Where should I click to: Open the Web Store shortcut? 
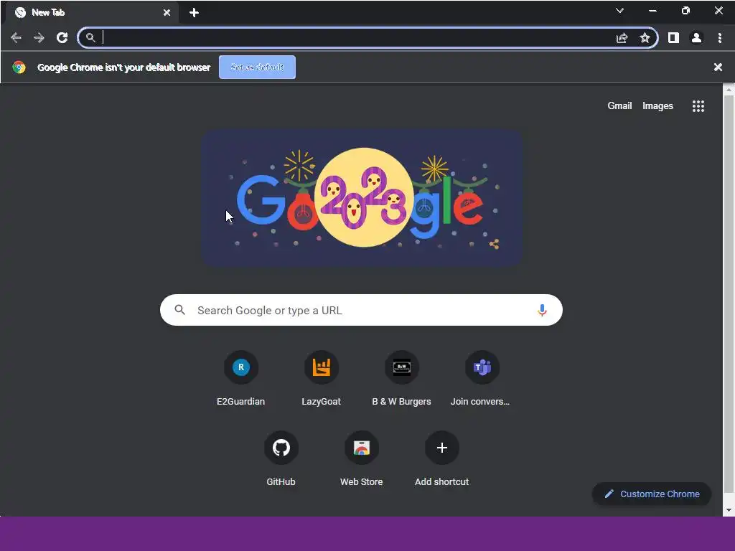click(362, 458)
